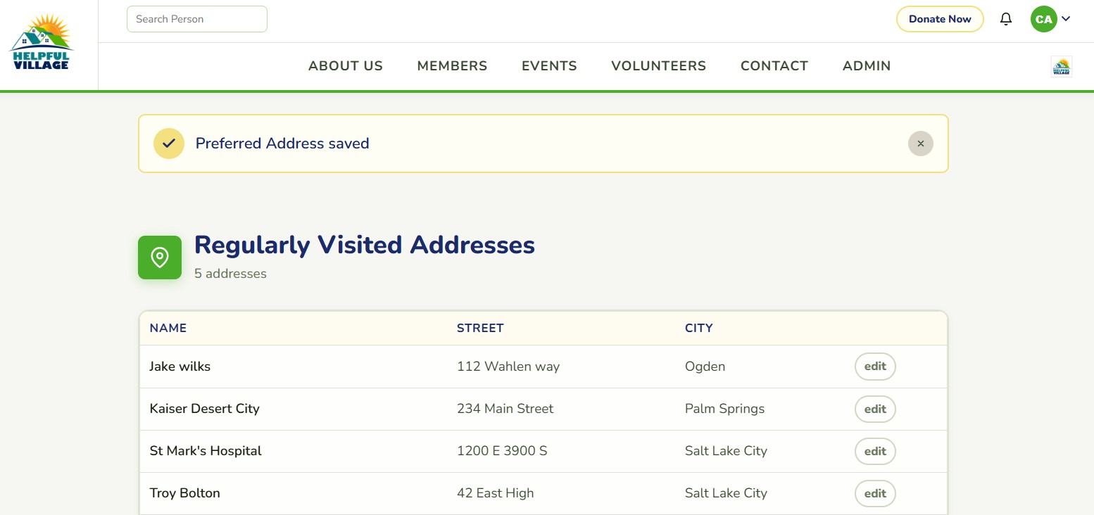Click the green location pin icon
The image size is (1094, 515).
(160, 257)
